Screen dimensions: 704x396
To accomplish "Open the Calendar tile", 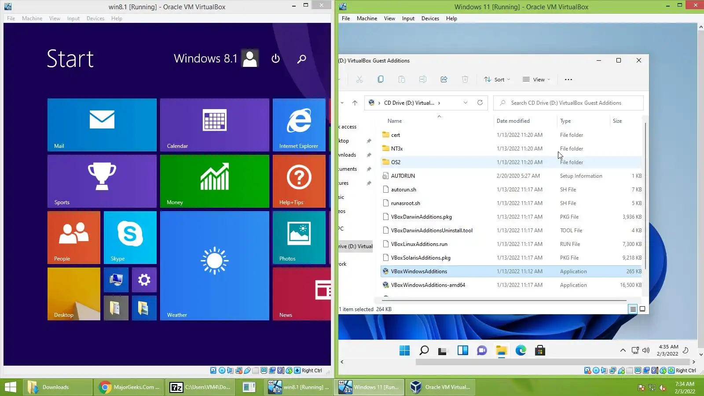I will pos(215,125).
